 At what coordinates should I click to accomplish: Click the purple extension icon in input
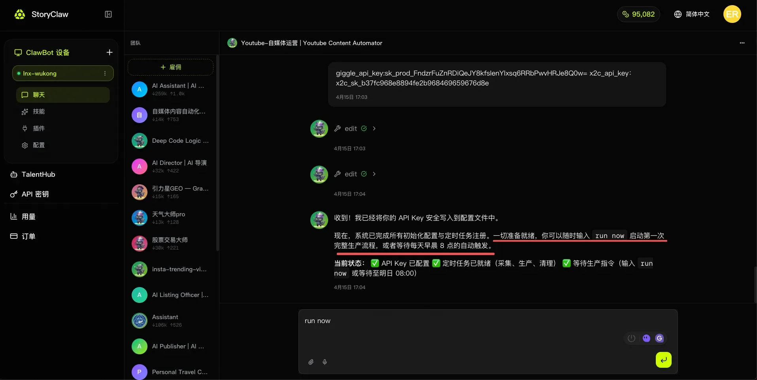tap(646, 338)
